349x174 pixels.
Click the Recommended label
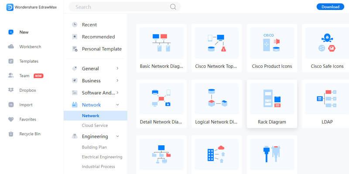99,37
